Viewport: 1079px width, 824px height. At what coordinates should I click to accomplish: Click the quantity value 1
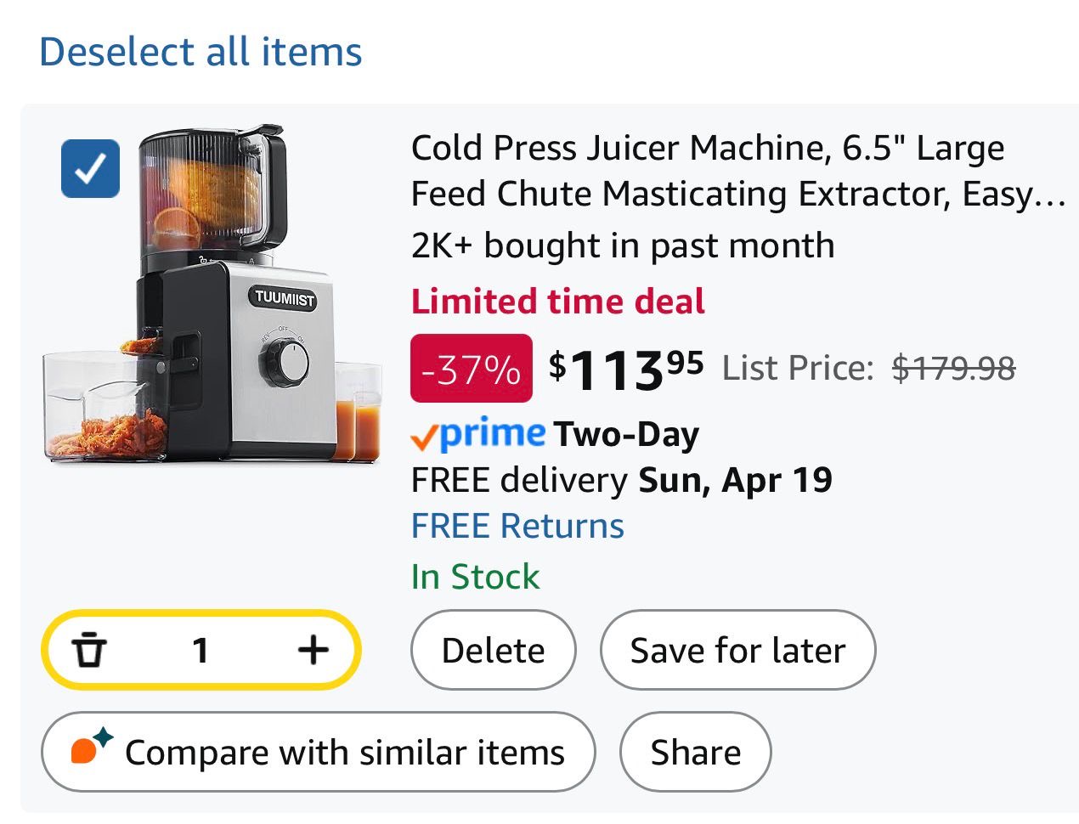tap(201, 651)
